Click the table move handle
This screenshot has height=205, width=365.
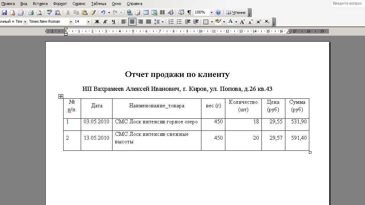point(61,96)
